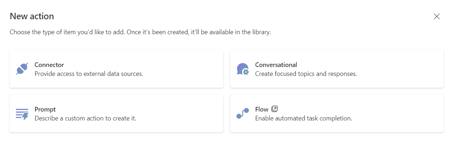This screenshot has width=453, height=155.
Task: Click "Create focused topics and responses" description
Action: click(x=306, y=74)
